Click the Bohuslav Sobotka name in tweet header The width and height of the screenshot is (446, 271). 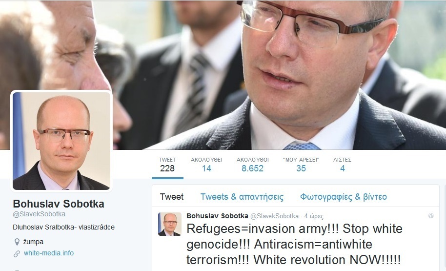[x=217, y=216]
